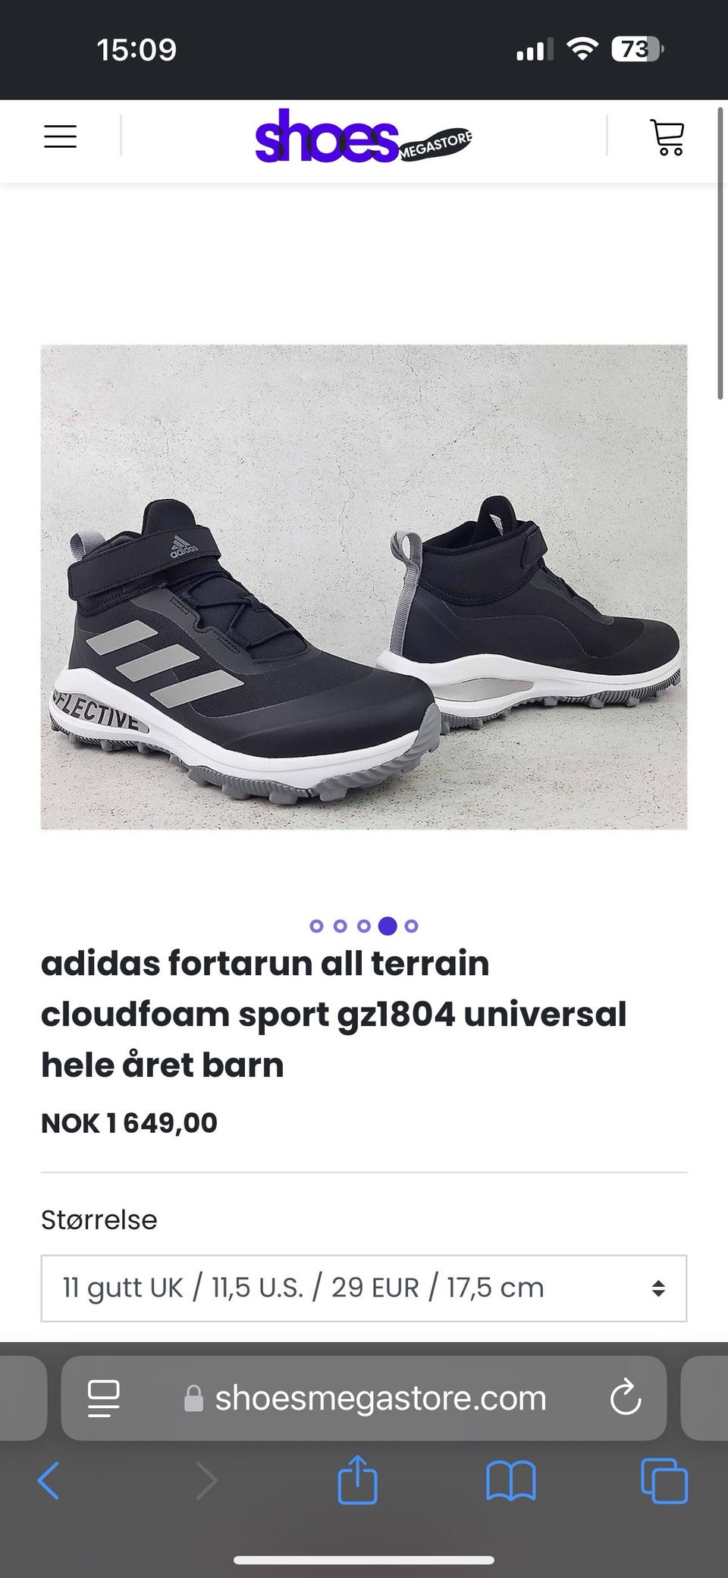
Task: Tap the size dropdown arrows
Action: (658, 1288)
